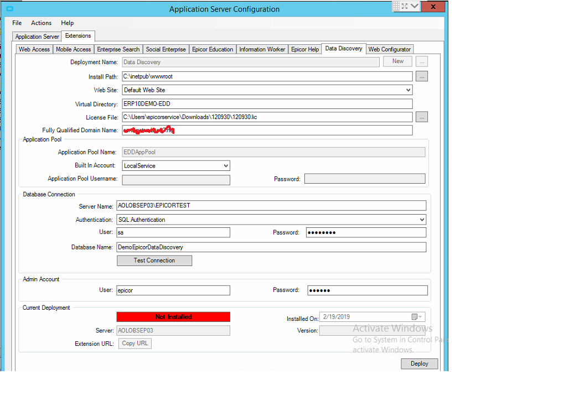The width and height of the screenshot is (564, 406).
Task: Click the expand-arrows icon in the title bar
Action: pos(405,6)
